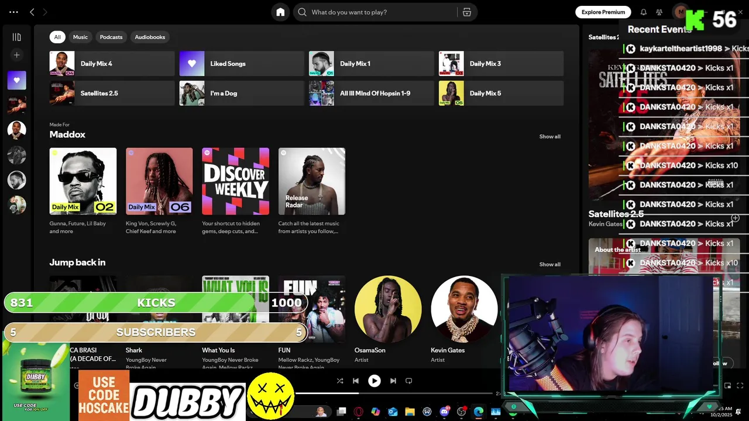
Task: Open File Explorer in taskbar
Action: click(x=410, y=412)
